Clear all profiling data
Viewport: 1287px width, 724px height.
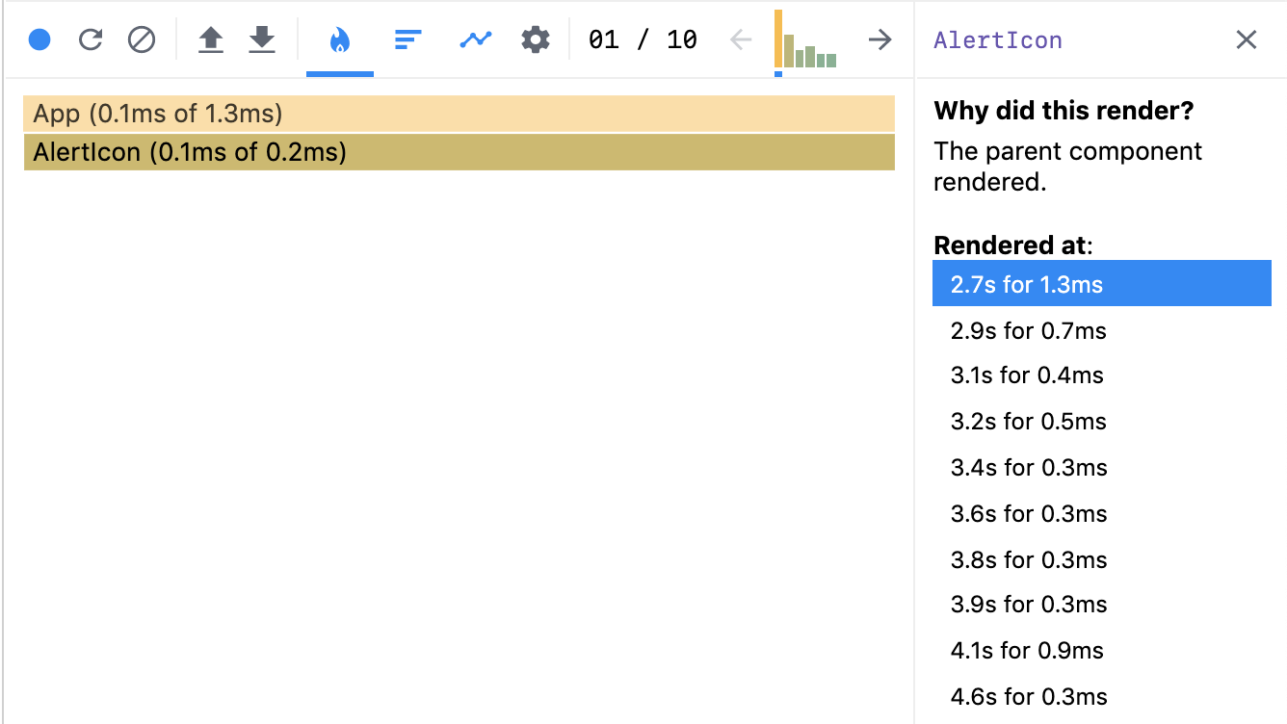(141, 39)
